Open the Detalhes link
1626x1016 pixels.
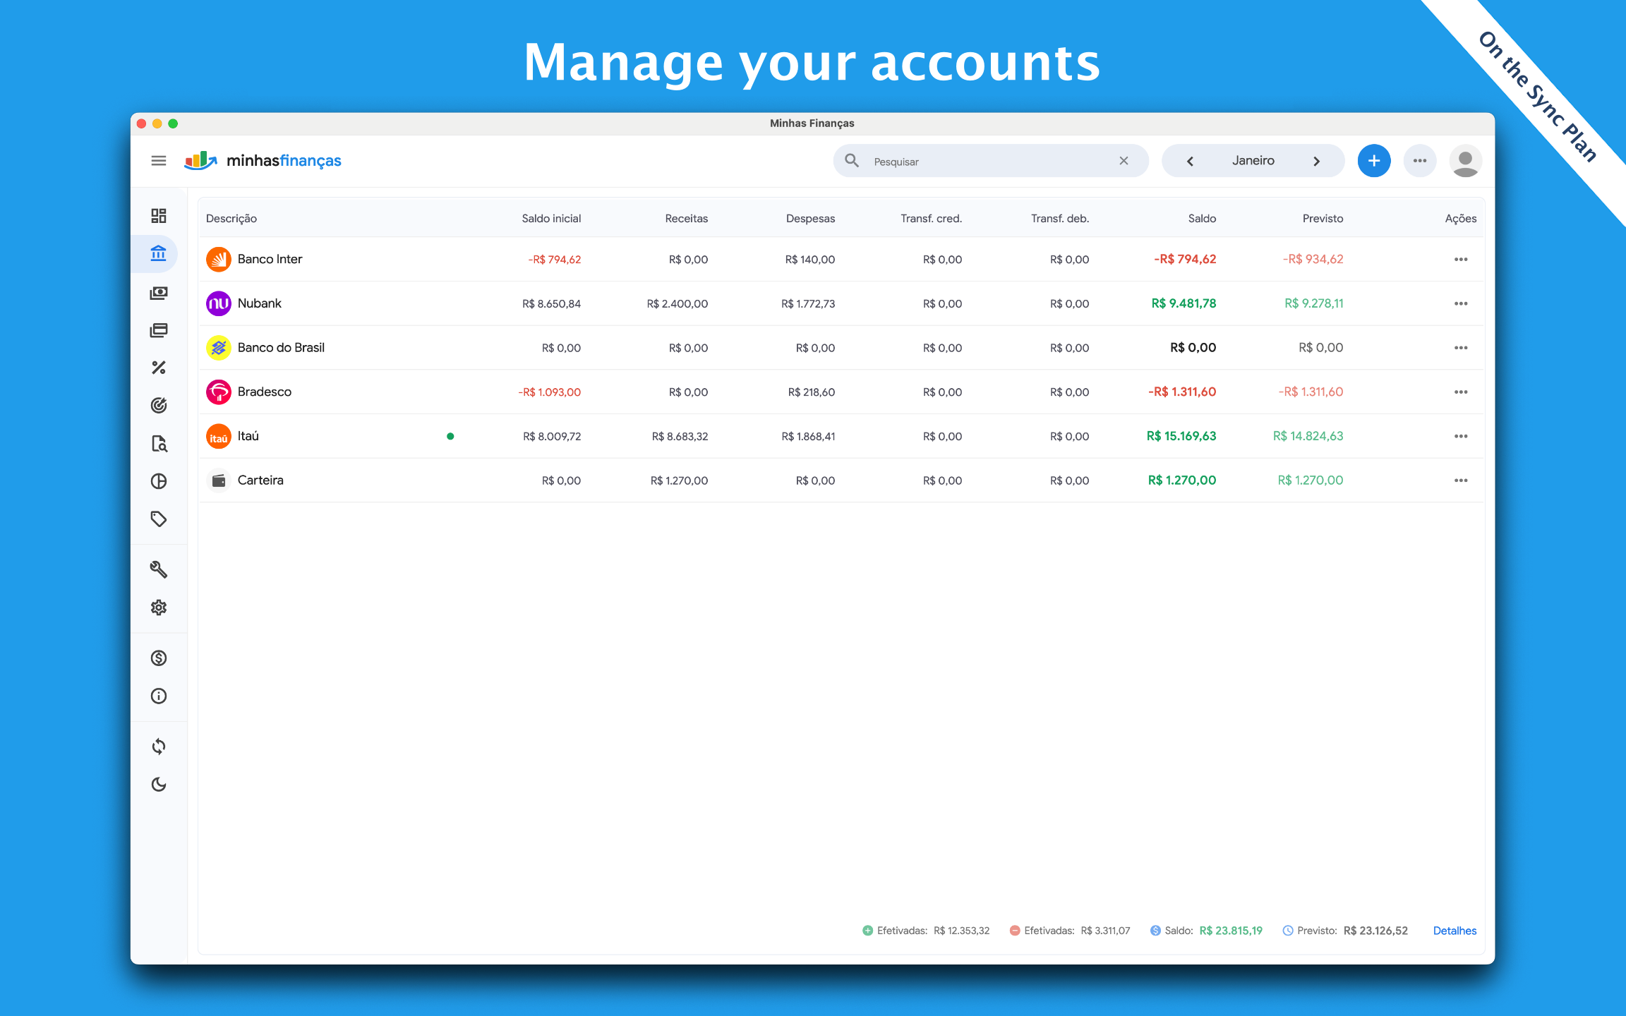tap(1455, 931)
